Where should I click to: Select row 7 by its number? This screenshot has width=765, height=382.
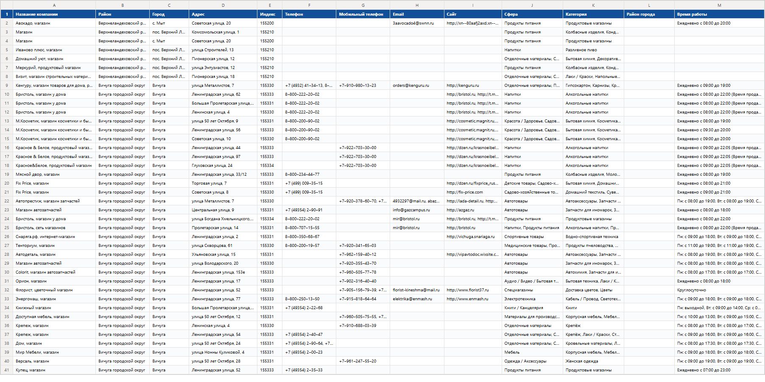point(6,68)
